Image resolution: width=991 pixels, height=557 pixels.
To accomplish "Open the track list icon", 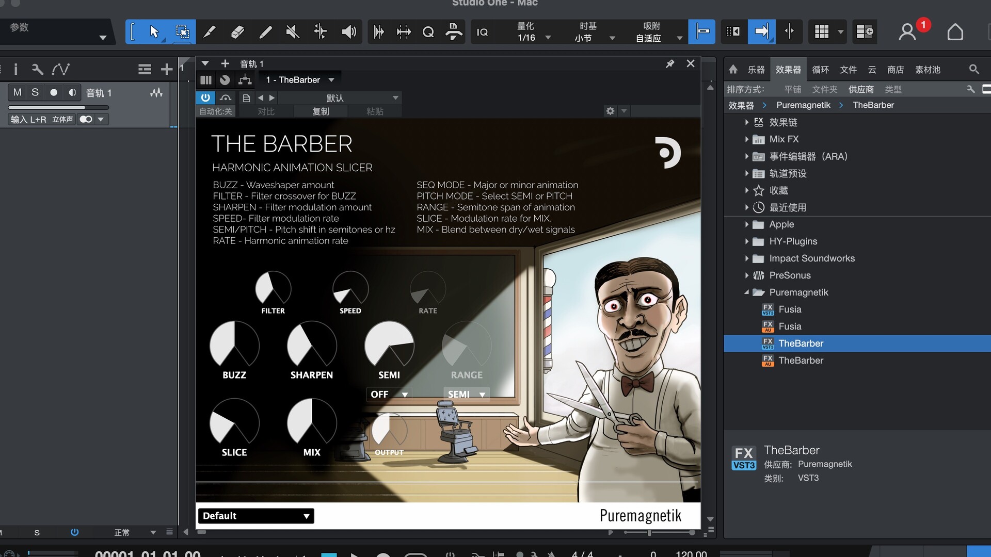I will pyautogui.click(x=145, y=69).
